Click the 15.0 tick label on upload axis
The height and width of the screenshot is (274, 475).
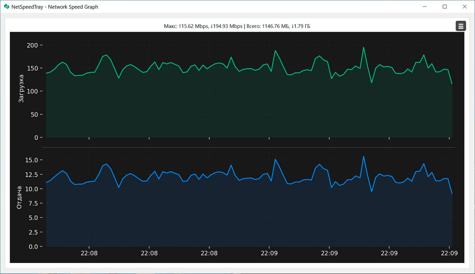31,160
